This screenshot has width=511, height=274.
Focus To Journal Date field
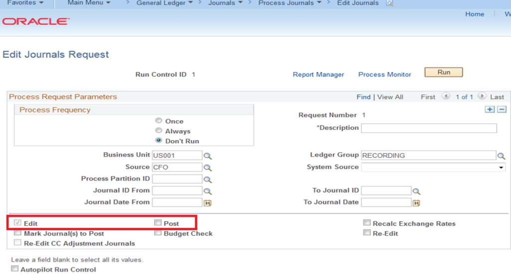[x=386, y=202]
